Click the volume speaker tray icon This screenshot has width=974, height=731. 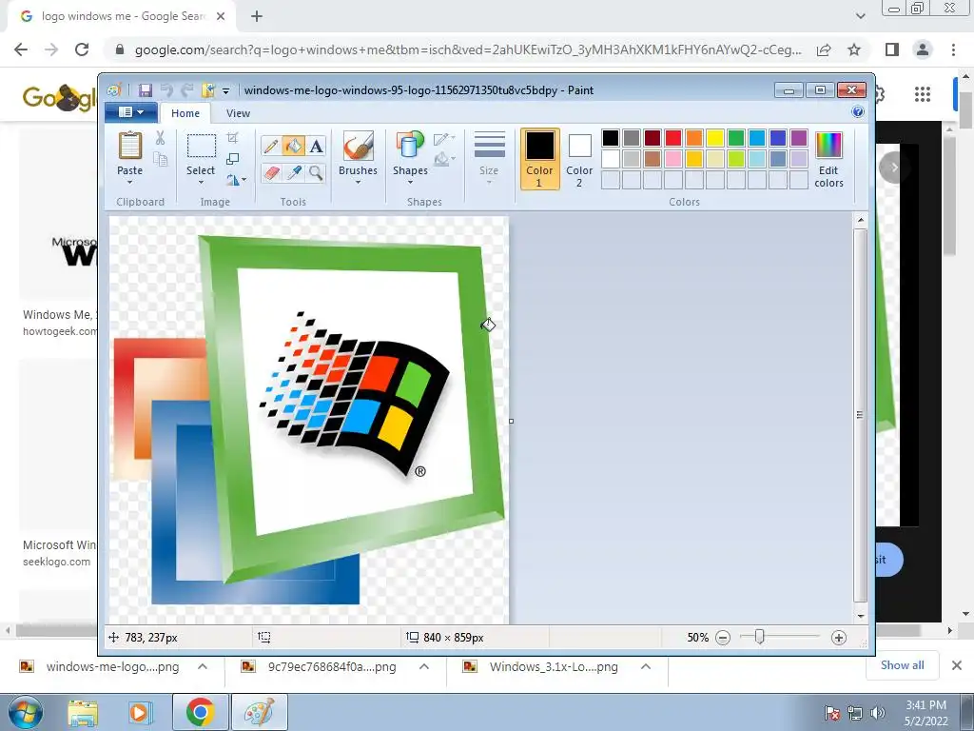click(878, 714)
